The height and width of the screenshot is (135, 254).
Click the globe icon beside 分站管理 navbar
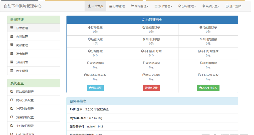point(180,6)
